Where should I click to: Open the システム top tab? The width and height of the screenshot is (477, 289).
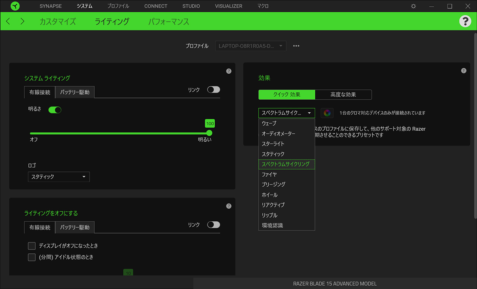tap(85, 6)
